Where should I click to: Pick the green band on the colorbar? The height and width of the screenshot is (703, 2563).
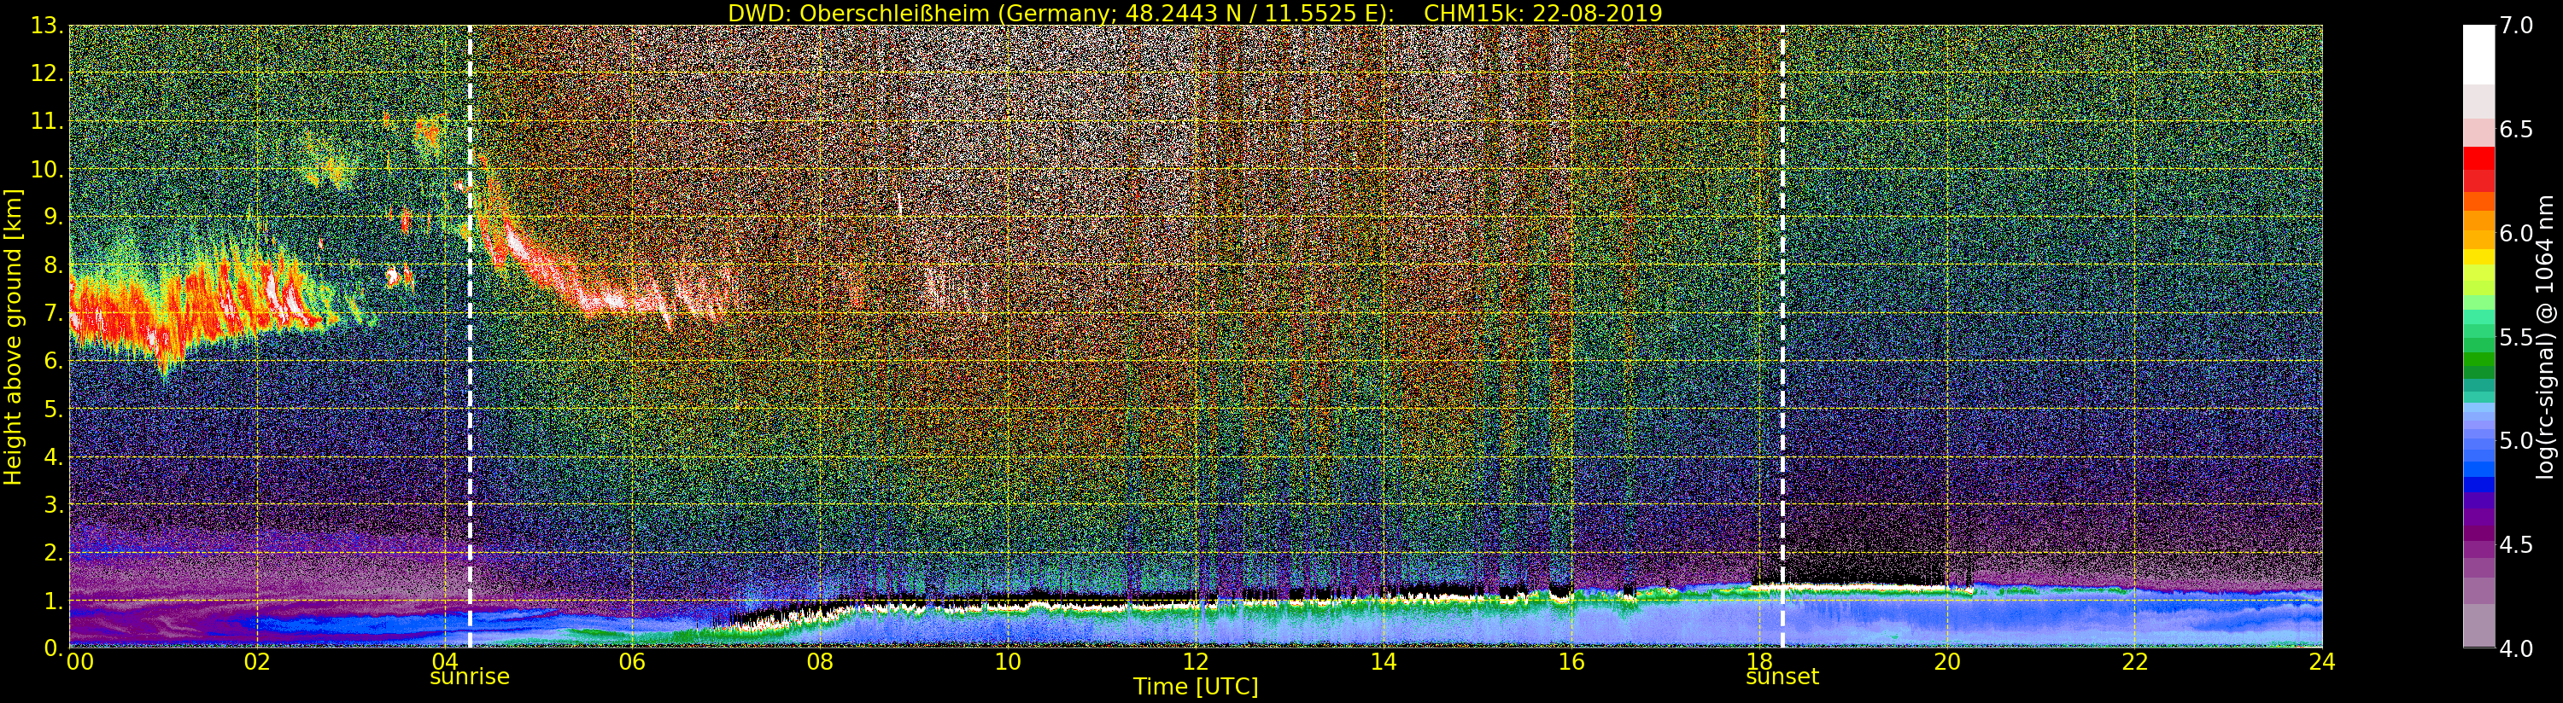coord(2478,348)
